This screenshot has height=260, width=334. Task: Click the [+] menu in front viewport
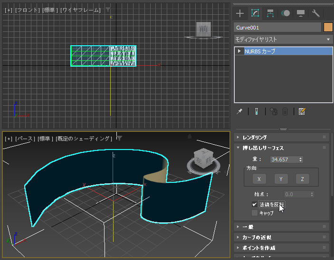(x=9, y=10)
